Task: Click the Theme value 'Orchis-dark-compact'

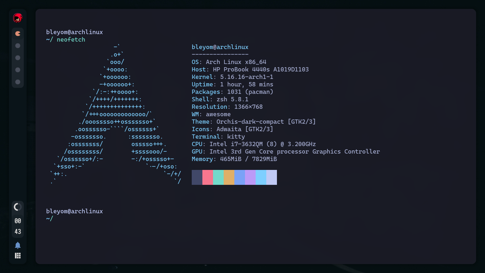Action: point(250,122)
